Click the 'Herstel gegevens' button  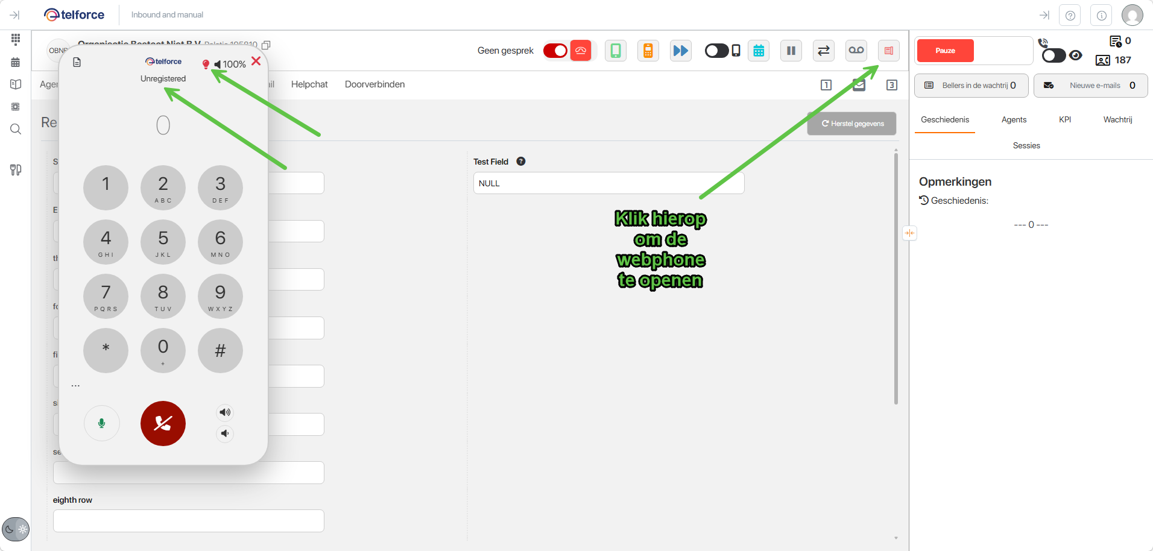[x=851, y=124]
